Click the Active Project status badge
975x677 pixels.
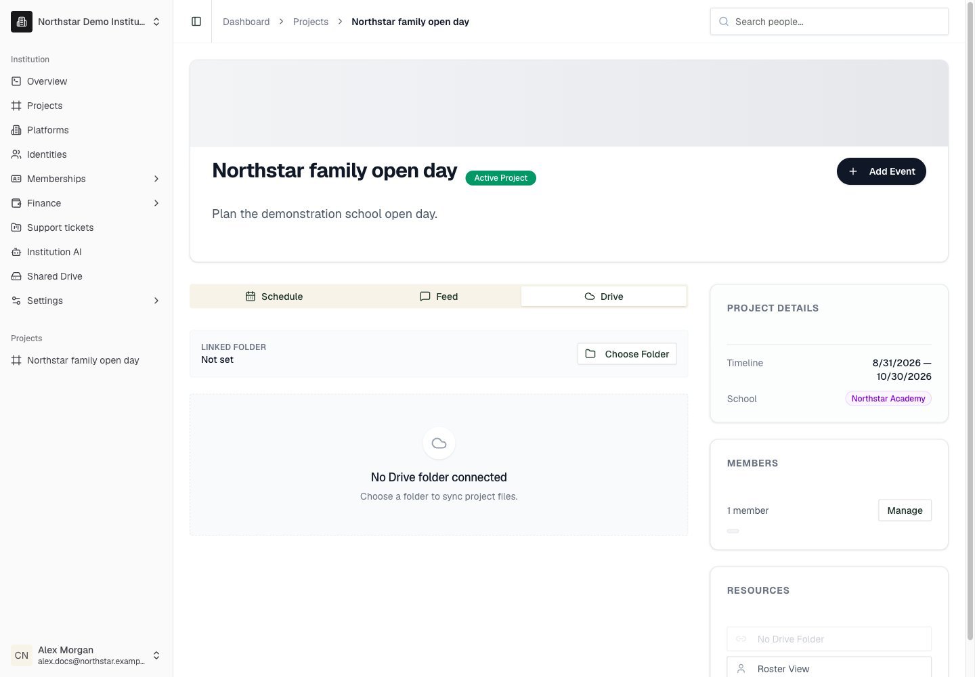[501, 178]
